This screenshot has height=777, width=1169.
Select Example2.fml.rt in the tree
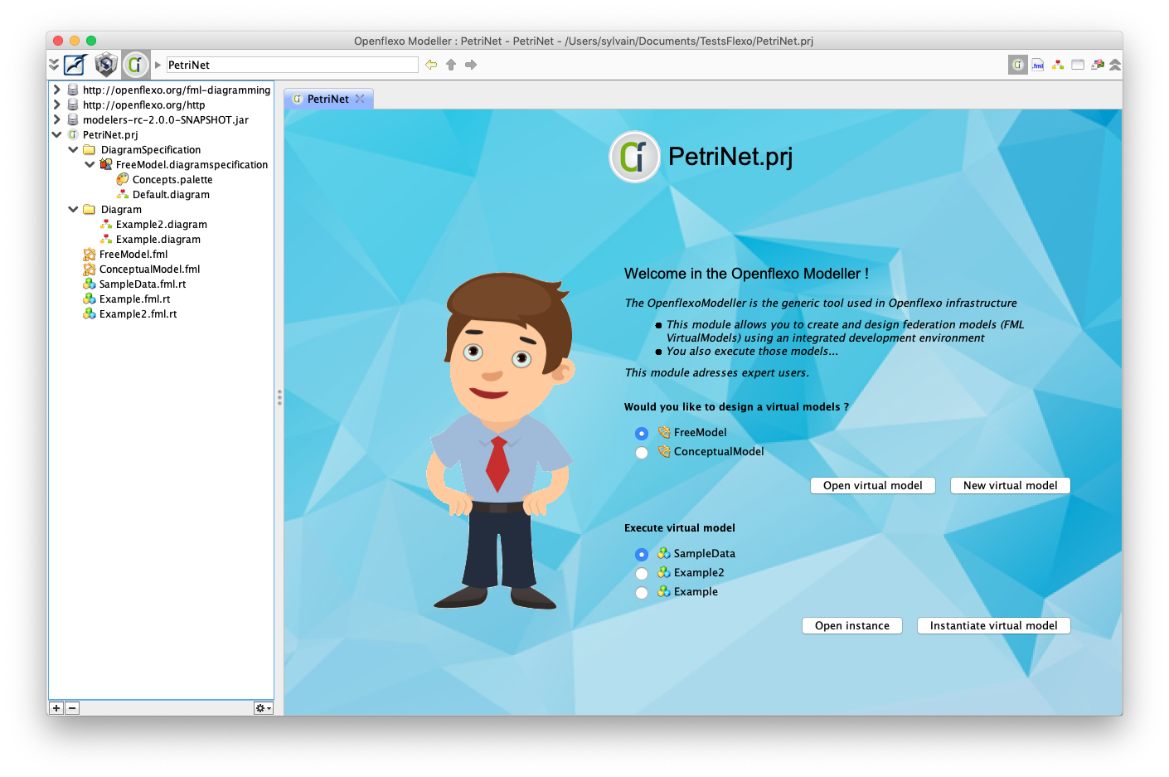(138, 314)
